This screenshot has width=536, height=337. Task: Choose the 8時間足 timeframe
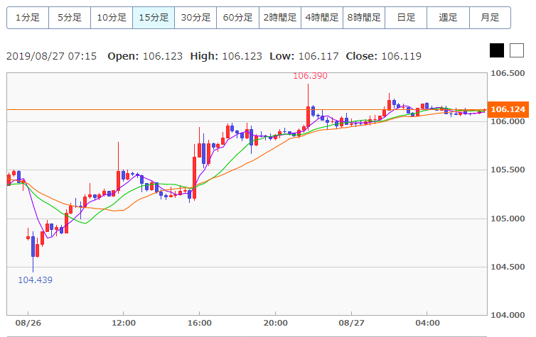click(x=364, y=18)
